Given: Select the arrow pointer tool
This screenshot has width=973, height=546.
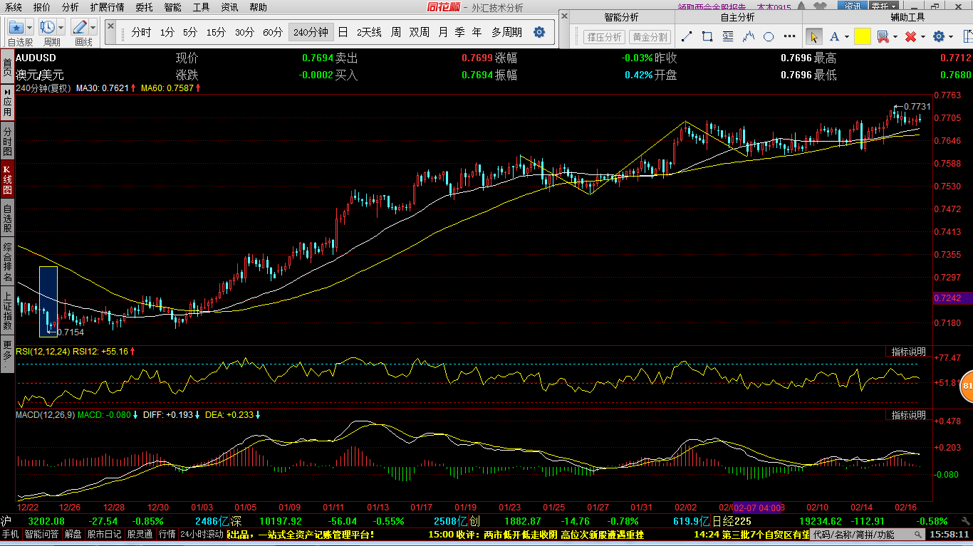Looking at the screenshot, I should (x=814, y=37).
